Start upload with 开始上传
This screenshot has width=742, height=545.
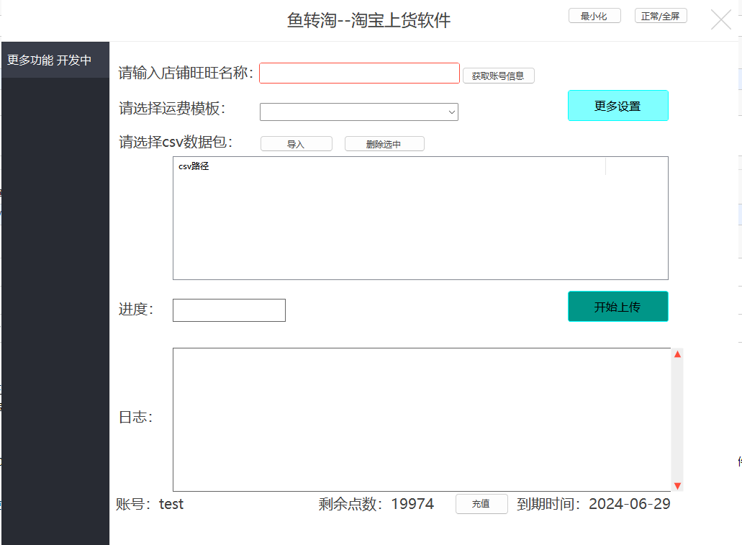618,307
